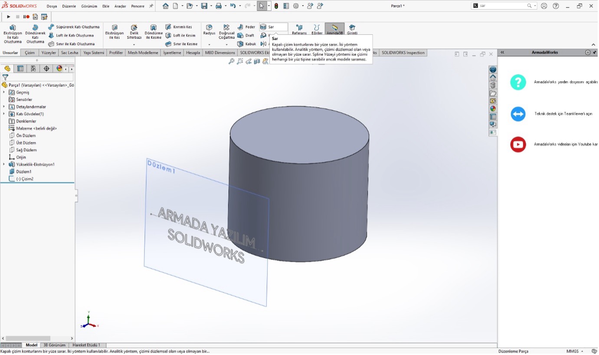The height and width of the screenshot is (355, 599).
Task: Switch to the Çizim tab
Action: (29, 53)
